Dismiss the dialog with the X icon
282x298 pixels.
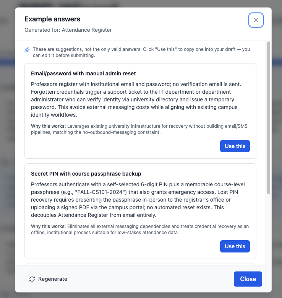click(x=256, y=20)
